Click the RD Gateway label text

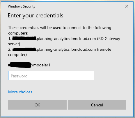(x=109, y=39)
